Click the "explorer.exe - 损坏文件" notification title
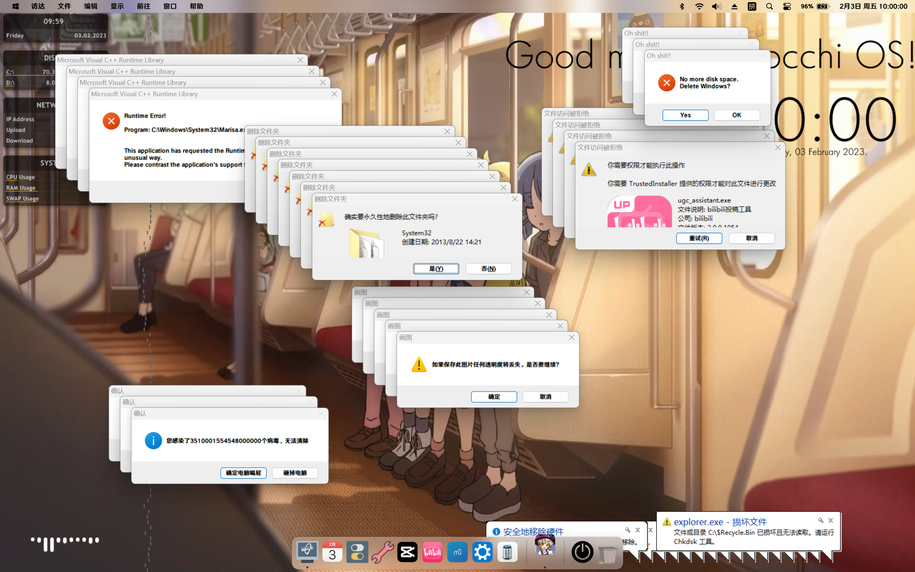The image size is (915, 572). (x=720, y=522)
